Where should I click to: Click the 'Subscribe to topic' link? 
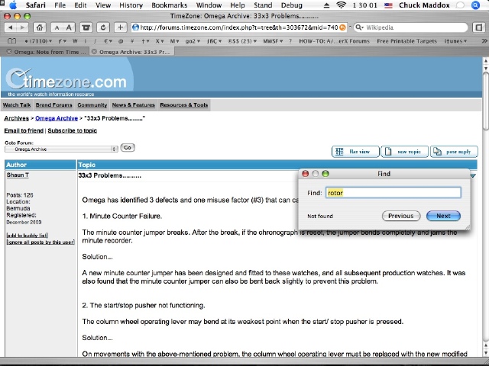[x=73, y=130]
